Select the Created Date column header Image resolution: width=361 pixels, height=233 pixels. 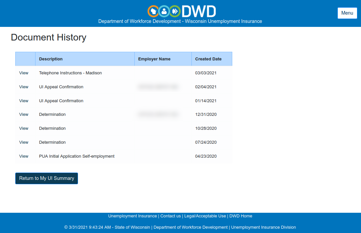pos(212,59)
